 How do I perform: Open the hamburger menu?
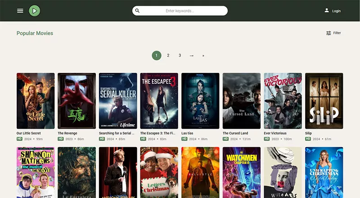[x=20, y=11]
